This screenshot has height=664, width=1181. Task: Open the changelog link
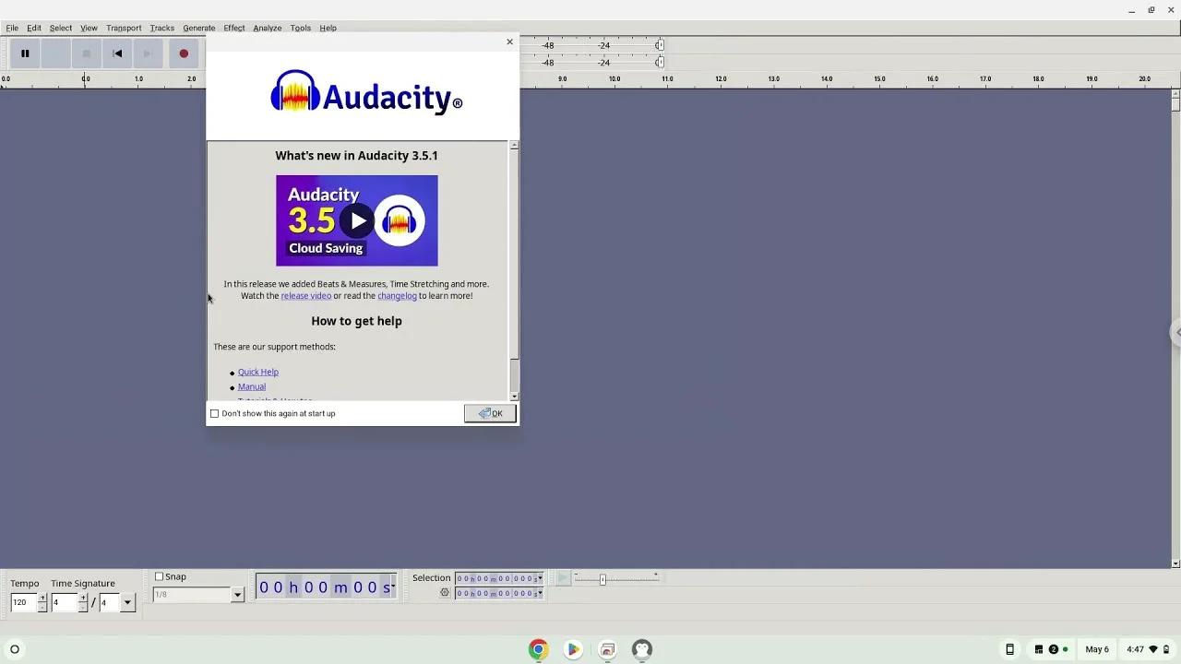tap(397, 295)
